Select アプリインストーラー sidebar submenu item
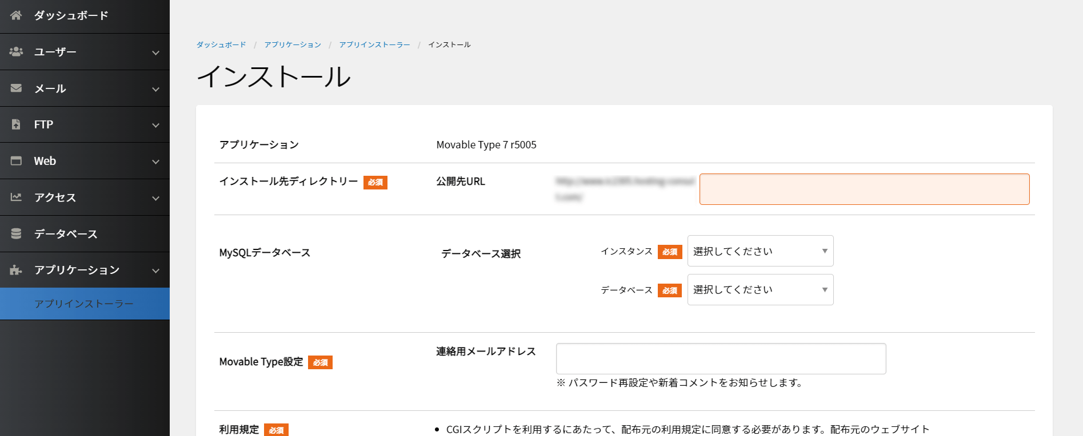 (x=85, y=304)
